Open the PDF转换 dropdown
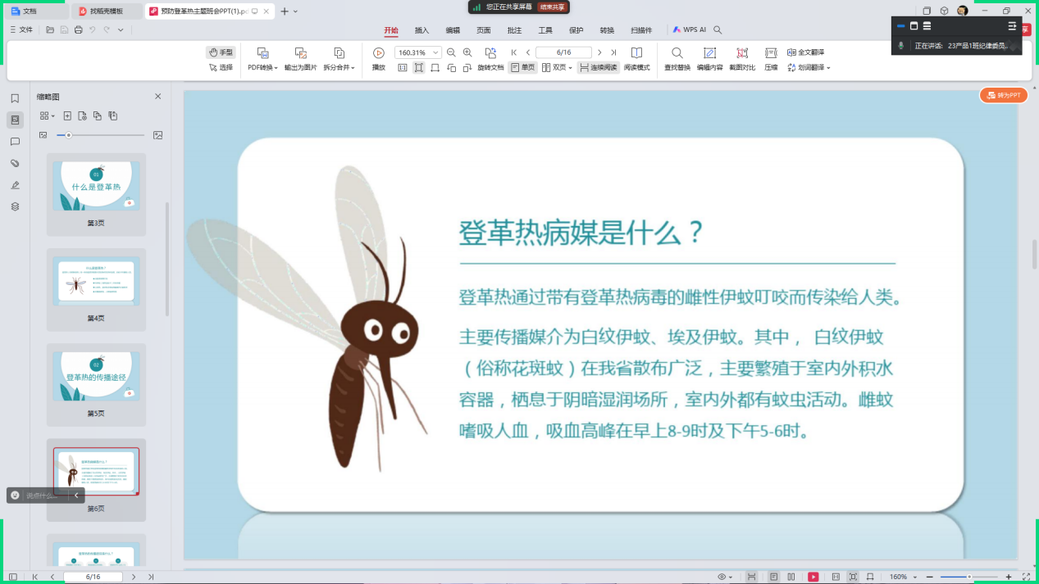This screenshot has height=584, width=1039. pyautogui.click(x=262, y=68)
